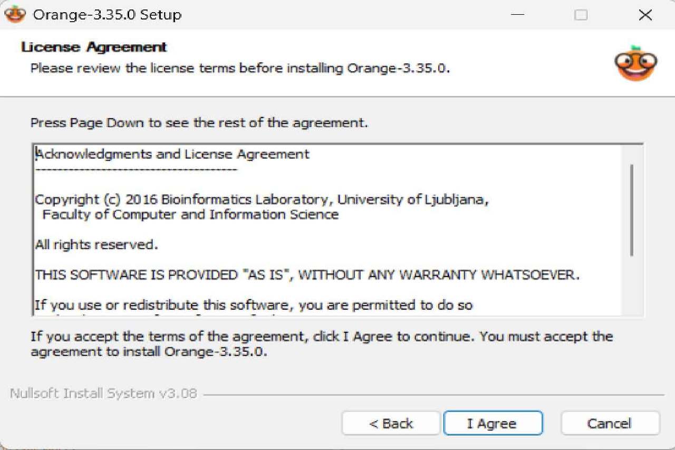
Task: Click the 'All rights reserved.' text
Action: coord(97,245)
